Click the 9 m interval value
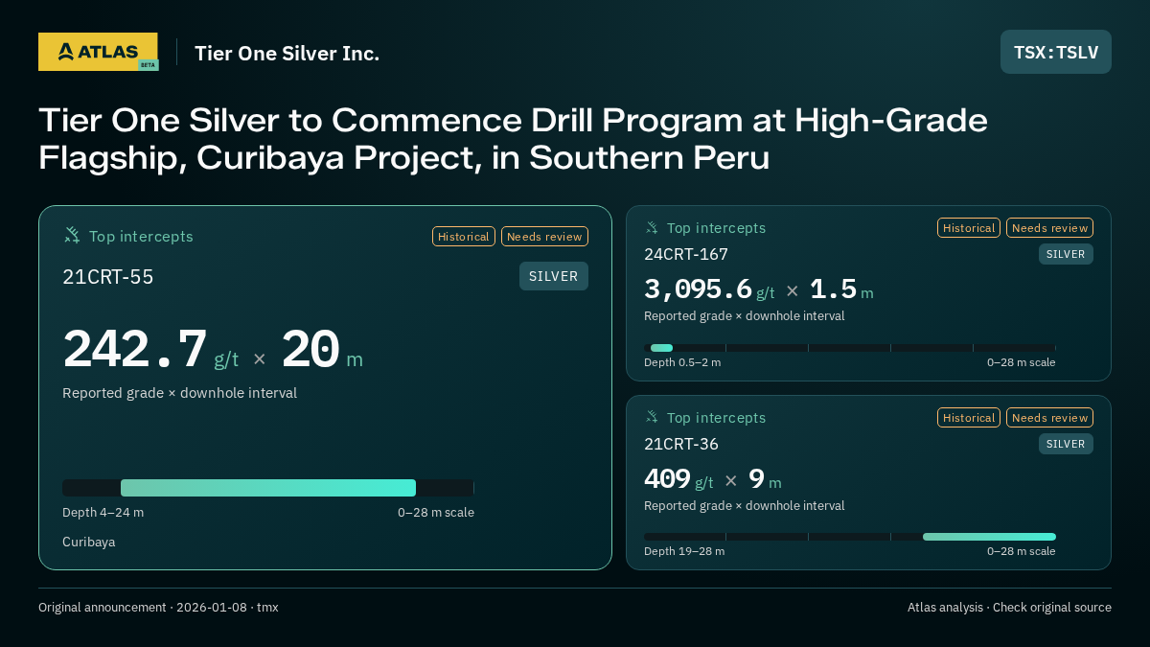This screenshot has height=647, width=1150. pyautogui.click(x=765, y=479)
